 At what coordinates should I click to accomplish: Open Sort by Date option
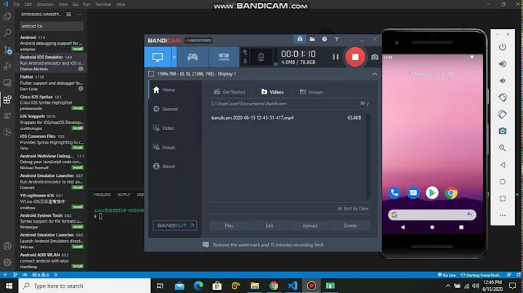click(353, 208)
